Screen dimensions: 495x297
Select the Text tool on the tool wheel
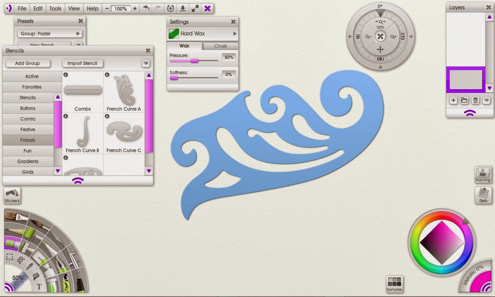tap(39, 287)
